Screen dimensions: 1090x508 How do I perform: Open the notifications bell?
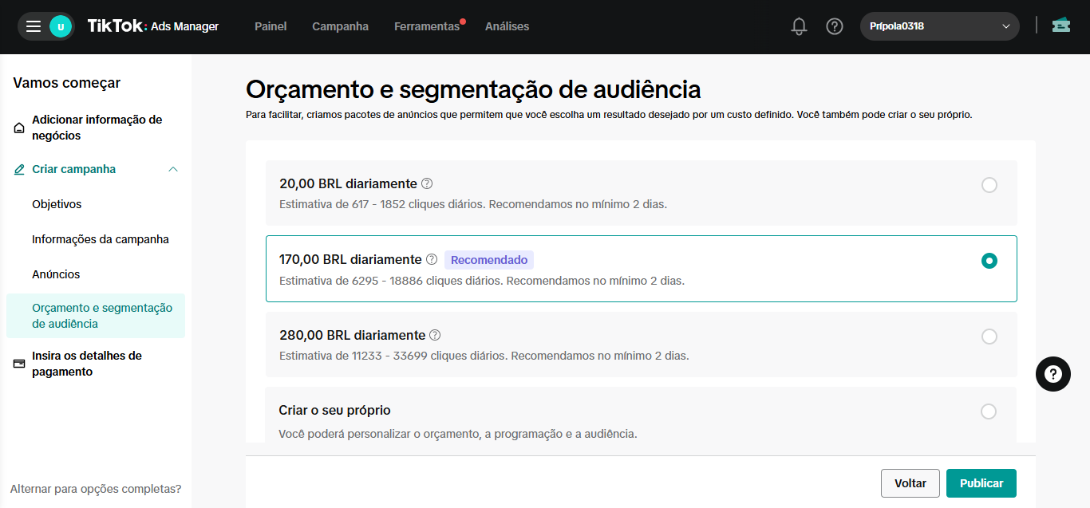click(x=799, y=26)
